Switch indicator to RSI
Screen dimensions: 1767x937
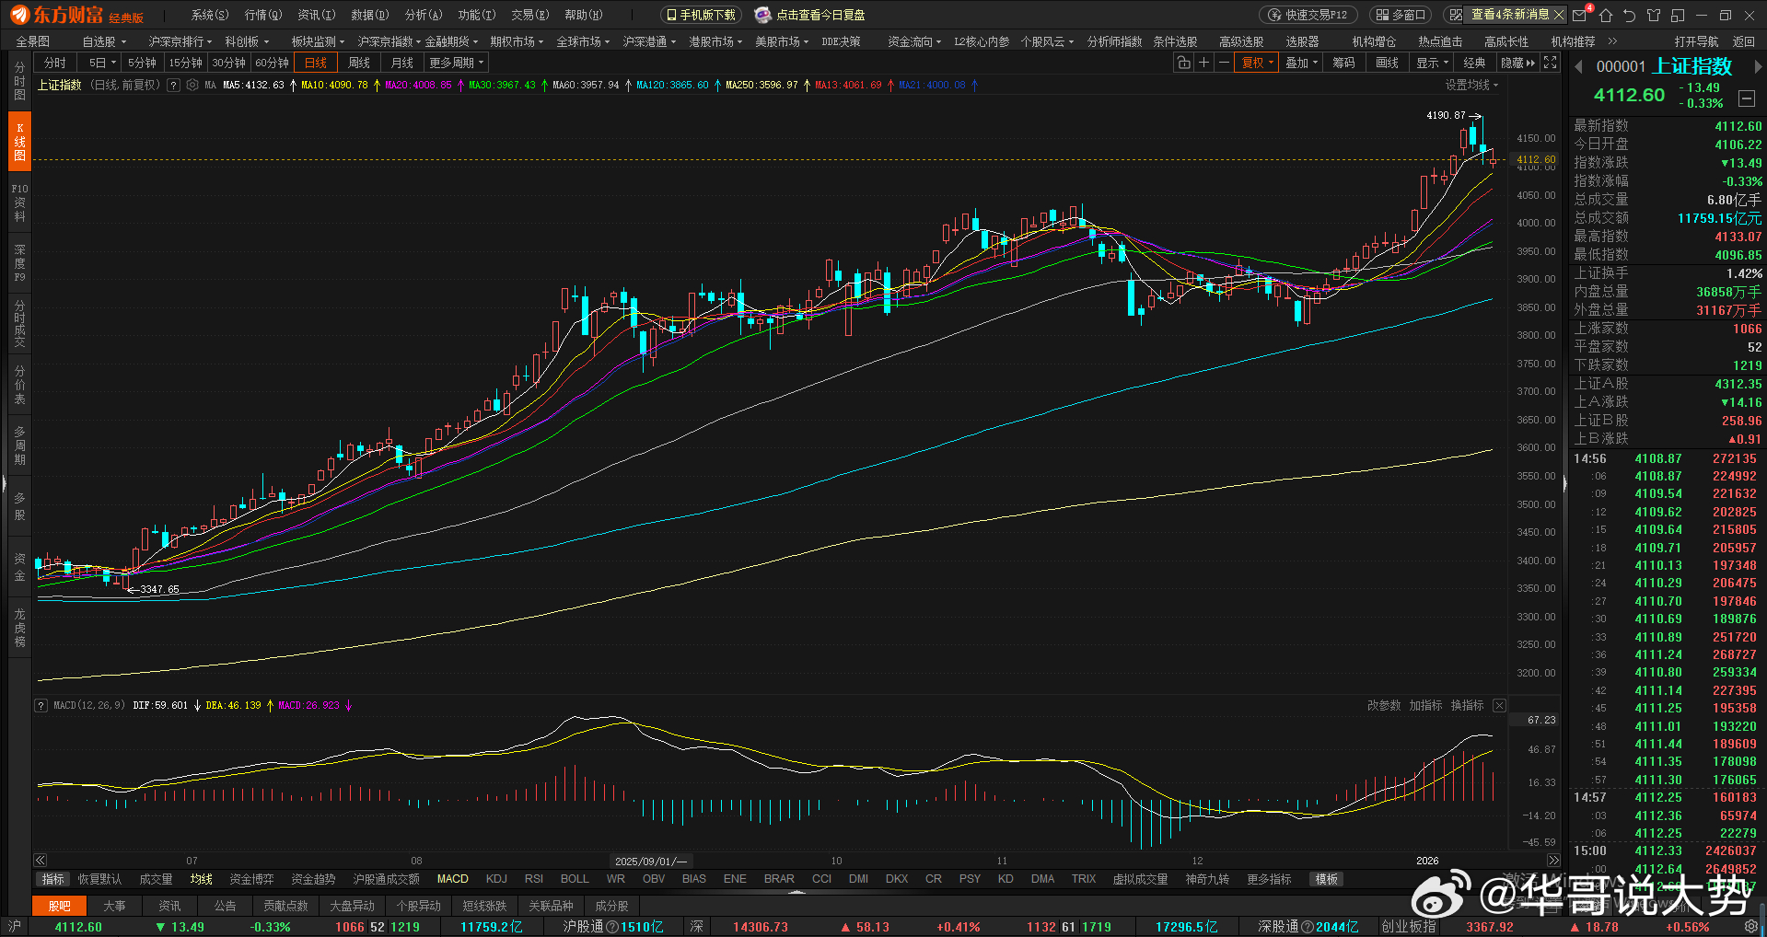tap(534, 879)
